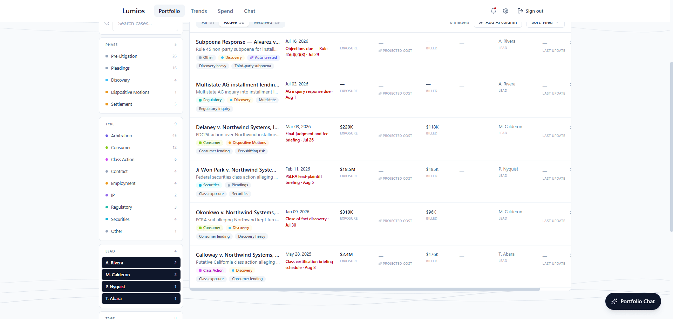Image resolution: width=673 pixels, height=319 pixels.
Task: Switch to the Spend tab
Action: point(225,11)
